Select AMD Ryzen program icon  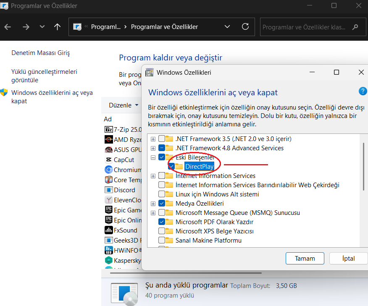[x=108, y=139]
